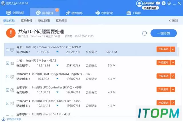This screenshot has width=183, height=122.
Task: Click the SPI Controller chip icon
Action: (12, 104)
